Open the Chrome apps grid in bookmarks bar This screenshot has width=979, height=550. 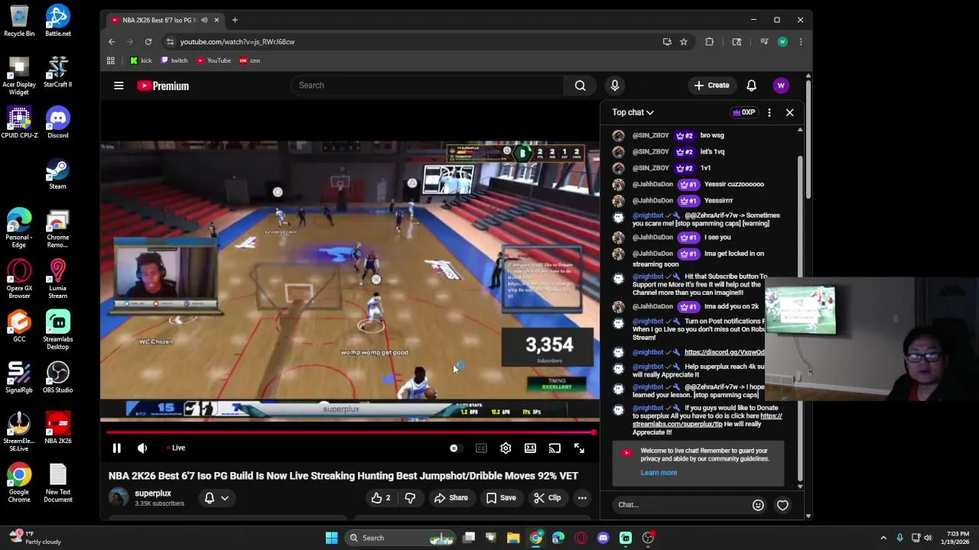coord(111,60)
